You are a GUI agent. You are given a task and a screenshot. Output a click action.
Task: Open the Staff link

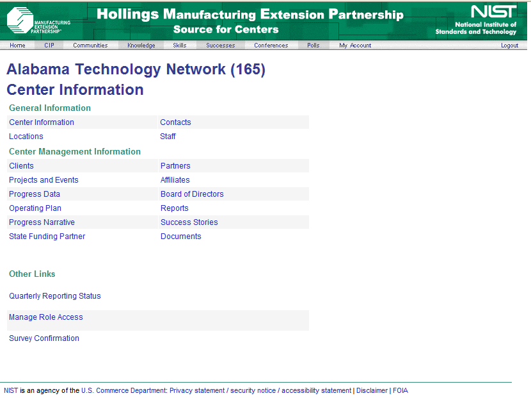click(x=168, y=137)
